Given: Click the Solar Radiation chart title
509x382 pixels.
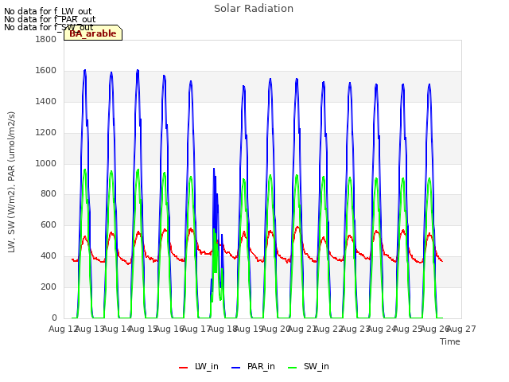Looking at the screenshot, I should (254, 9).
